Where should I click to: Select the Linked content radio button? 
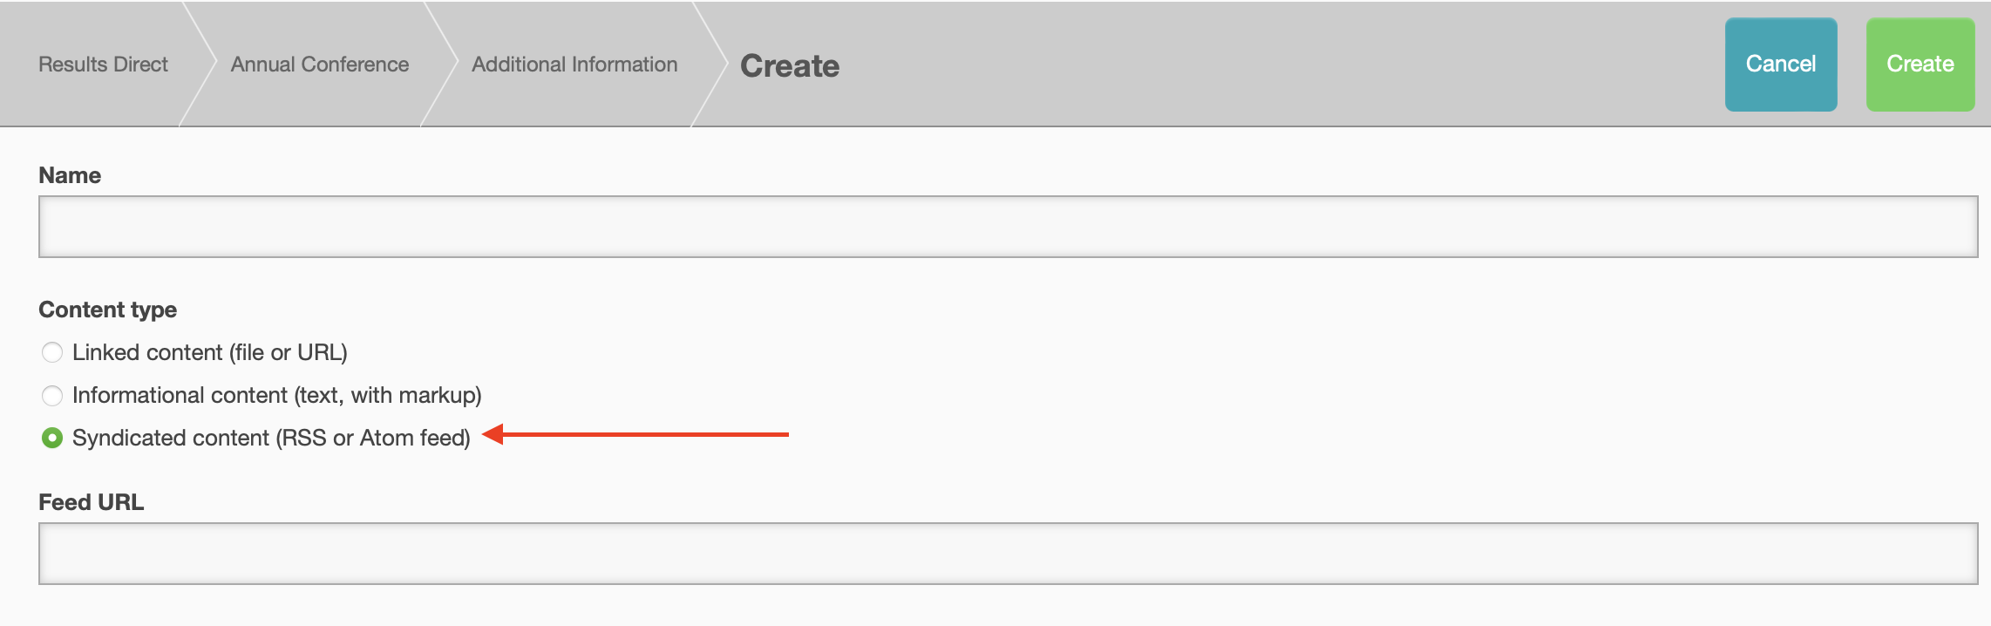click(52, 352)
